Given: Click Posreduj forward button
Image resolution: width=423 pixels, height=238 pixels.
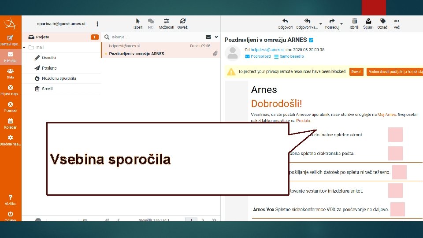Looking at the screenshot, I should [x=332, y=24].
